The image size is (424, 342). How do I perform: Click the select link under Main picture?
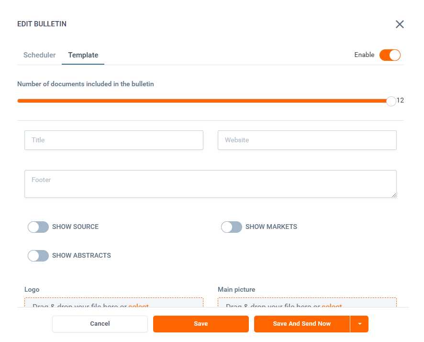click(x=332, y=305)
